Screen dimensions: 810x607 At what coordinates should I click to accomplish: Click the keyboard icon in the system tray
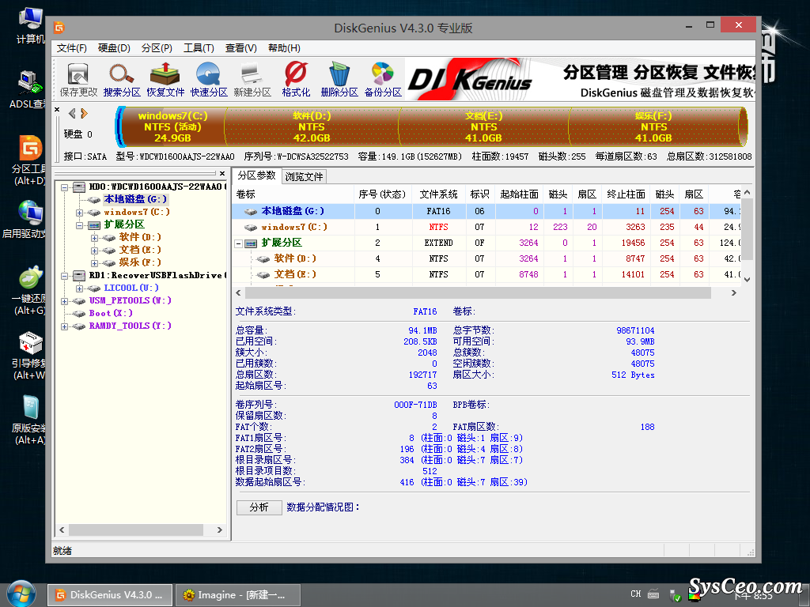point(653,594)
